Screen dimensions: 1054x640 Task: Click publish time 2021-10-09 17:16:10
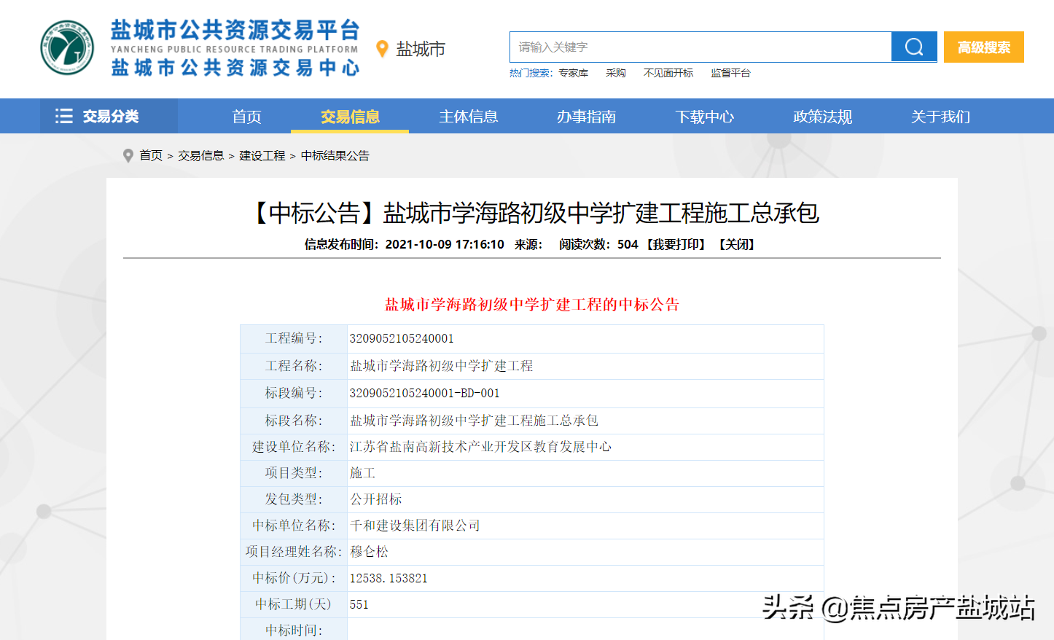445,244
